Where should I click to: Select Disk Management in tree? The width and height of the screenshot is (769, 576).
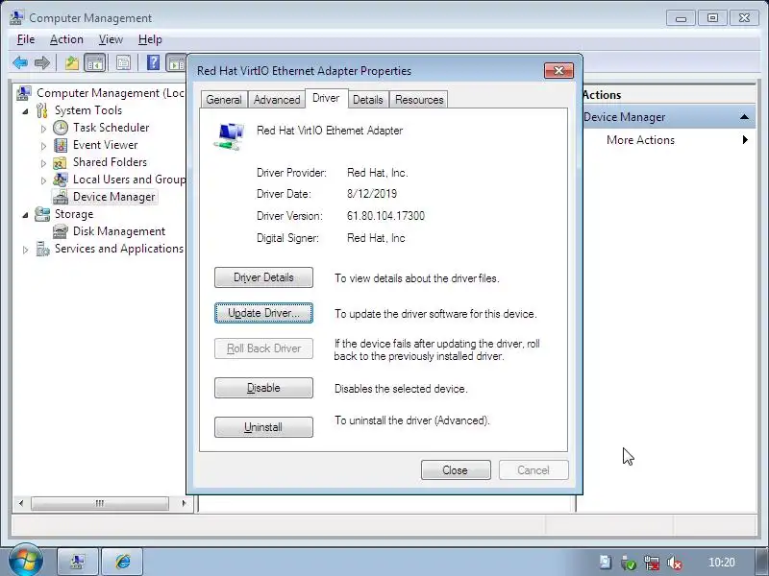[119, 231]
